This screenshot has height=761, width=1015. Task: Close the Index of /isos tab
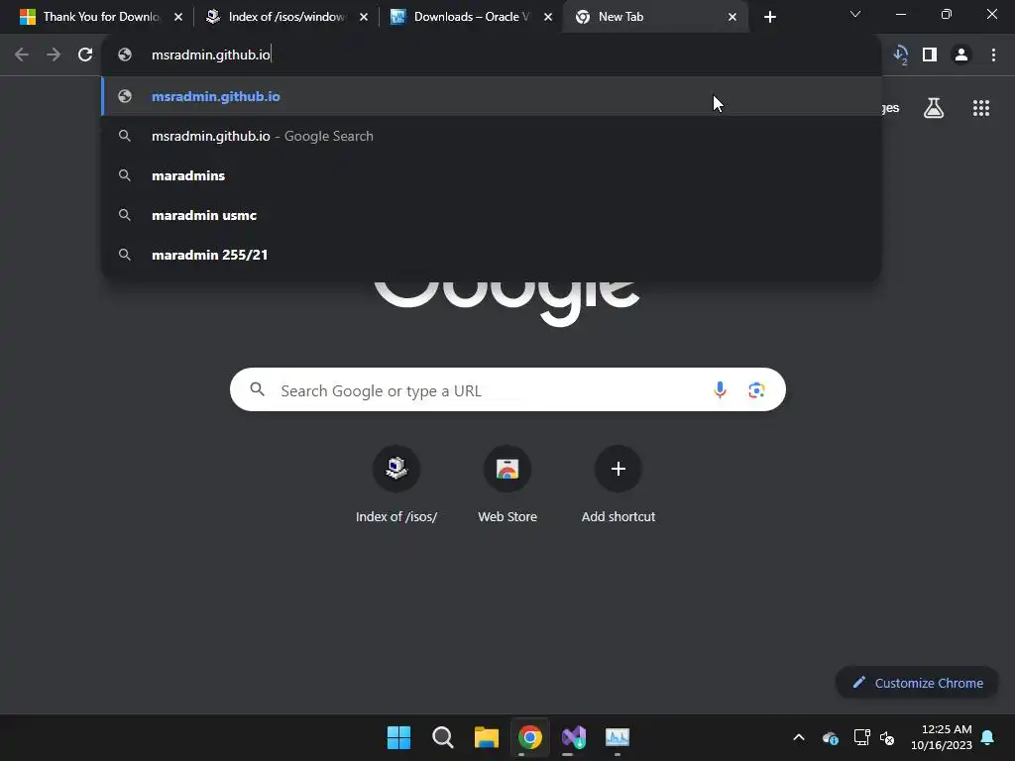tap(364, 17)
